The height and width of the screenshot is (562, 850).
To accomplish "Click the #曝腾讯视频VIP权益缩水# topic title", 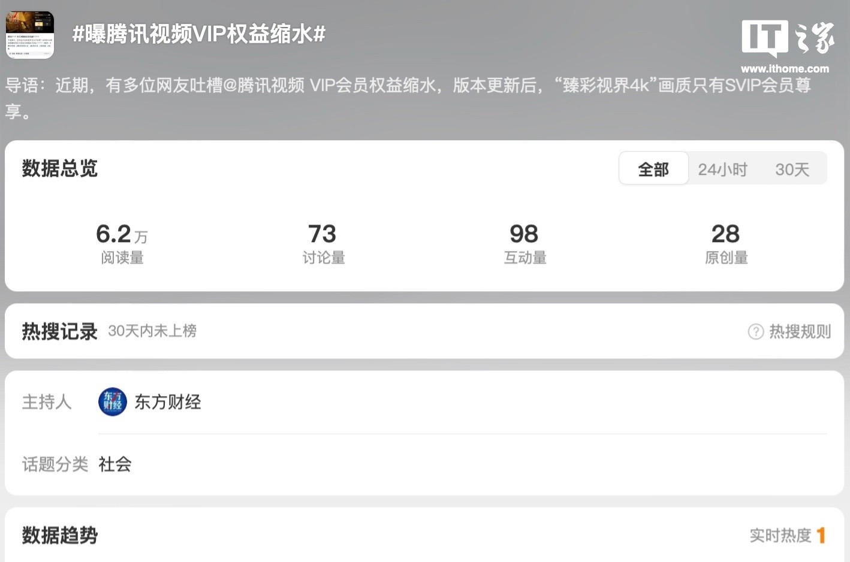I will [x=199, y=34].
